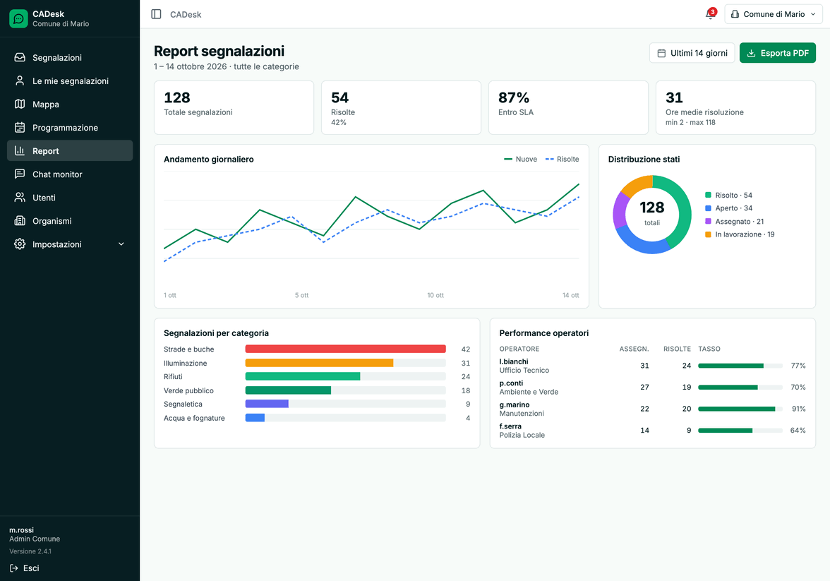
Task: Click the Mappa map icon
Action: click(x=20, y=104)
